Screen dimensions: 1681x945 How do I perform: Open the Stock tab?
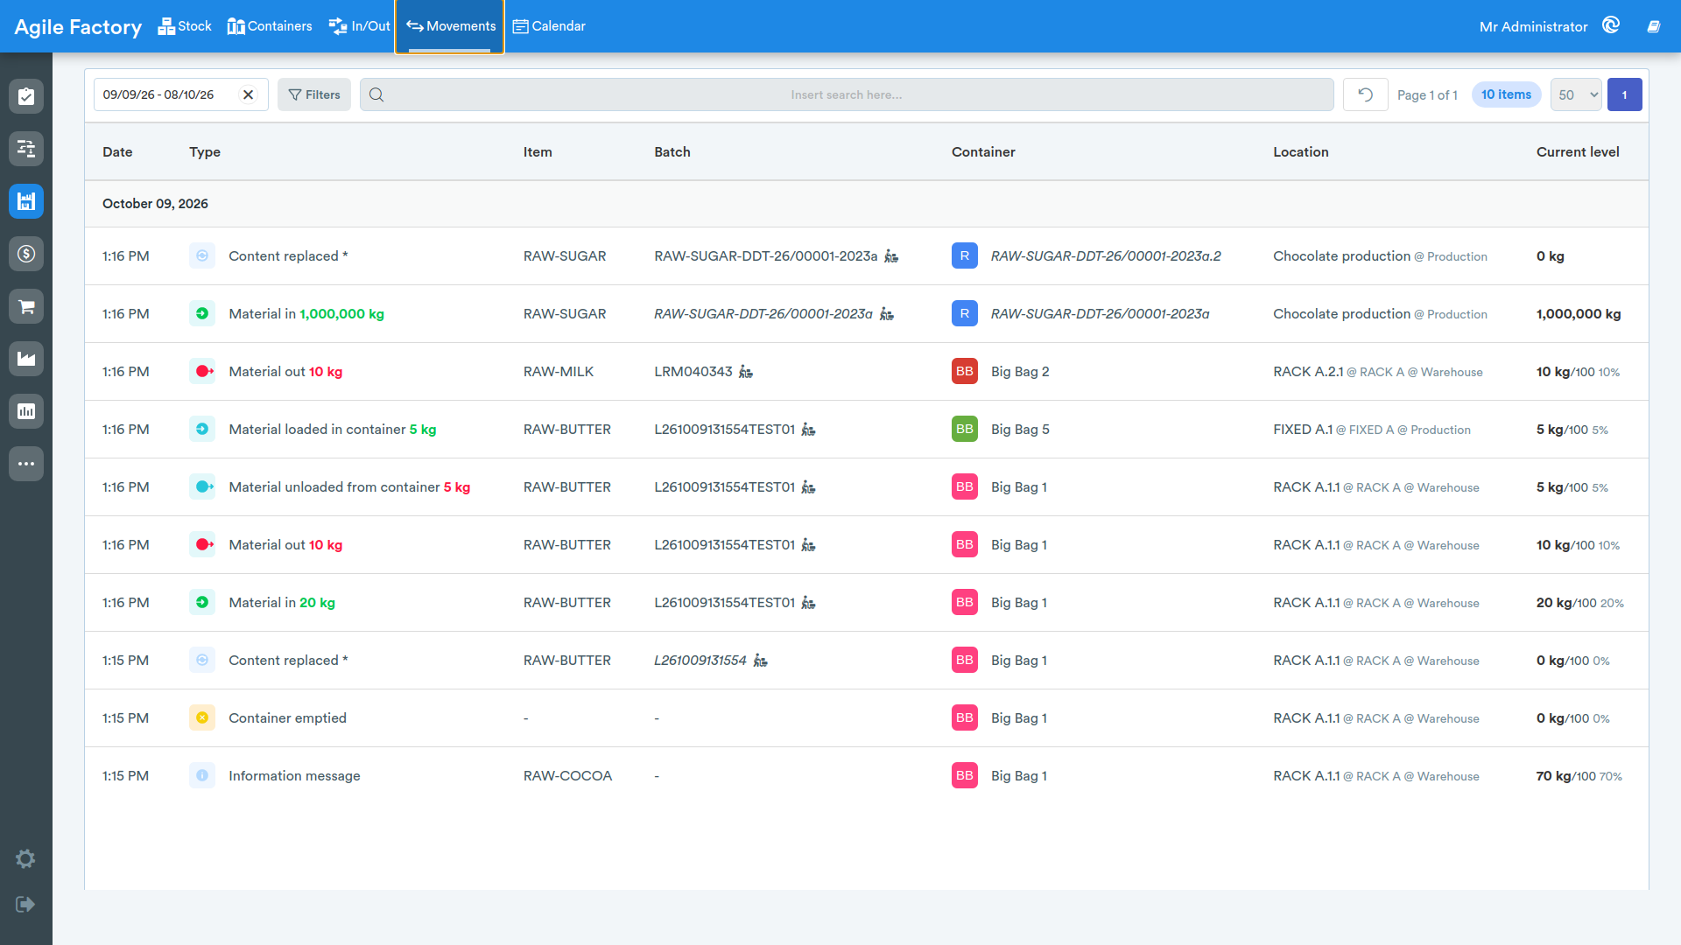[x=185, y=26]
